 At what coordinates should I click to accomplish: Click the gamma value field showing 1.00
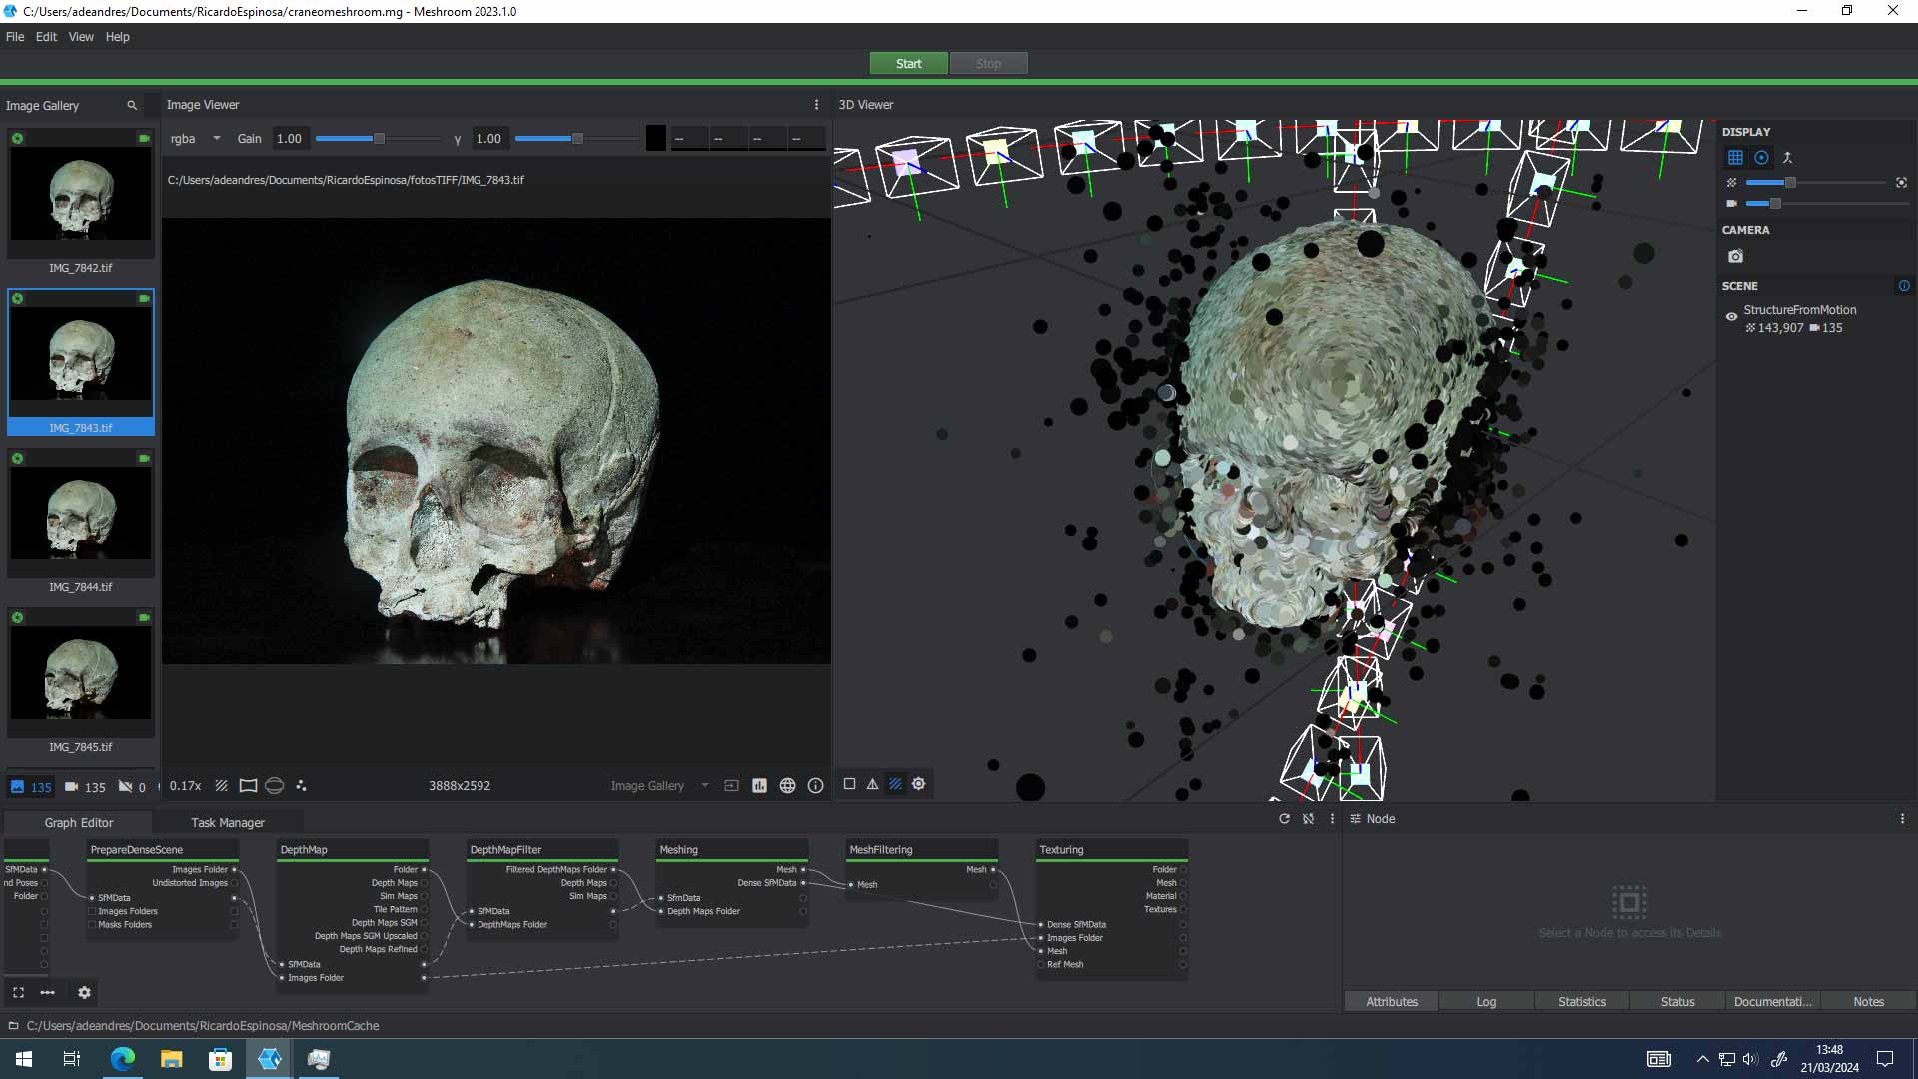click(x=488, y=139)
